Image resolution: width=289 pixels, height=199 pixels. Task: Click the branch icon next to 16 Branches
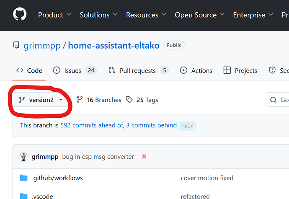click(x=80, y=100)
